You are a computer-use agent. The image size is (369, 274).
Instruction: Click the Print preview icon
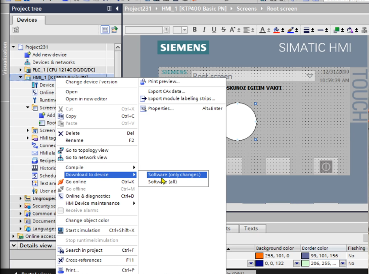143,82
